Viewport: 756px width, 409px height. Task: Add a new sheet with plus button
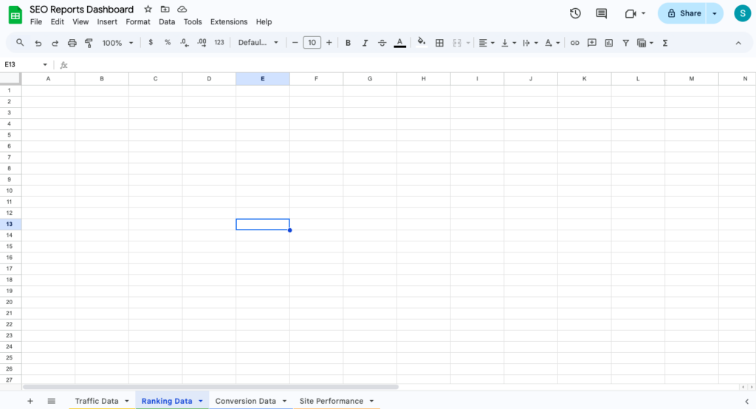30,401
